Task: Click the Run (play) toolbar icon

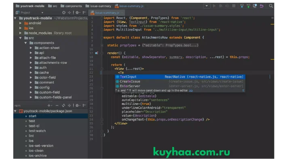Action: coord(214,6)
